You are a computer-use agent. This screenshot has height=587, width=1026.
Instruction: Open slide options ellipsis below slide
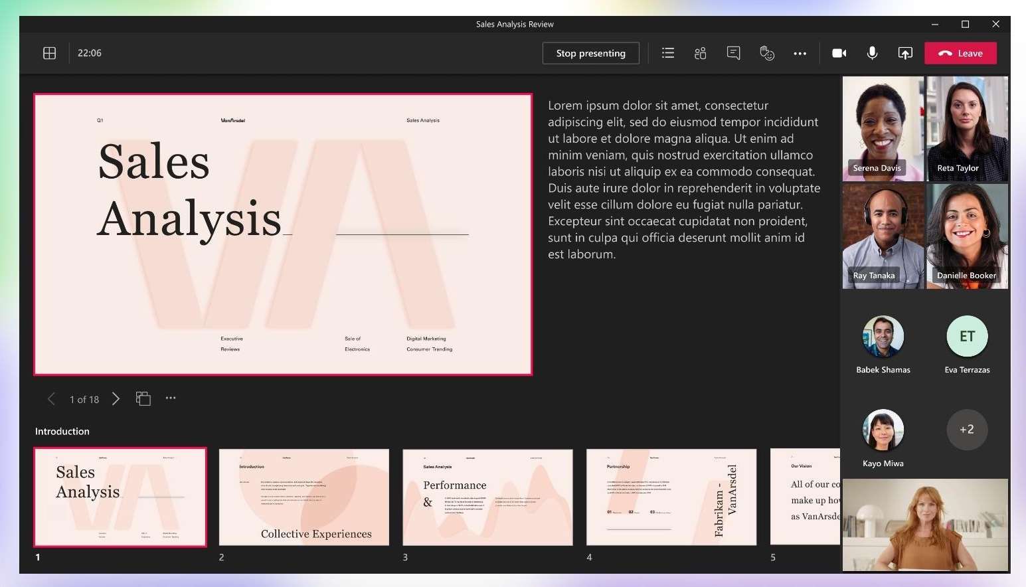[x=171, y=398]
